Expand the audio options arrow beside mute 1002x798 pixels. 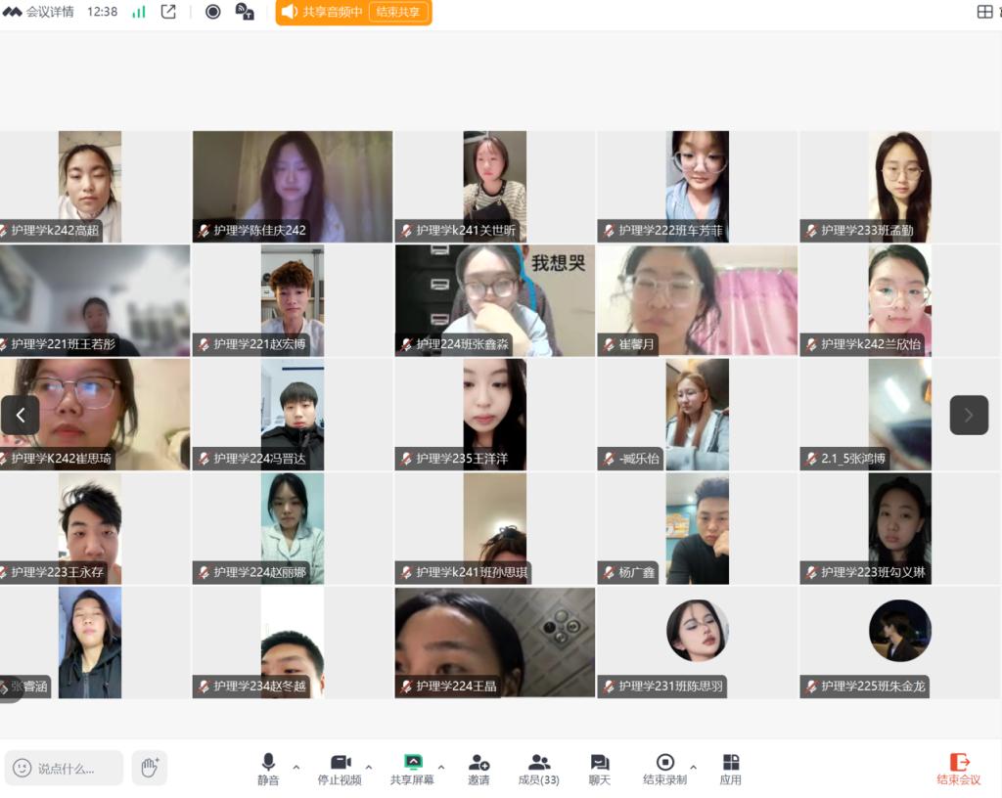coord(296,768)
